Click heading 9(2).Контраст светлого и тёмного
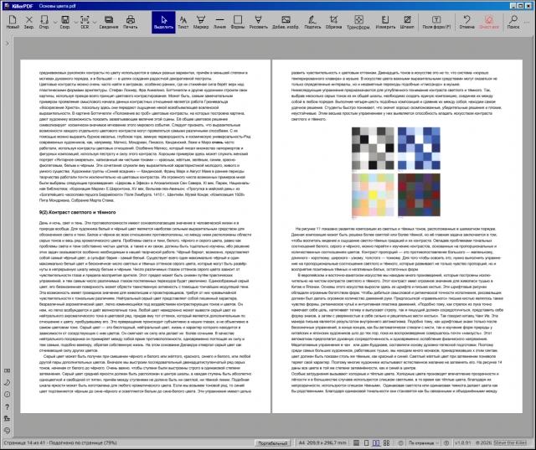Viewport: 536px width, 450px height. click(x=77, y=212)
